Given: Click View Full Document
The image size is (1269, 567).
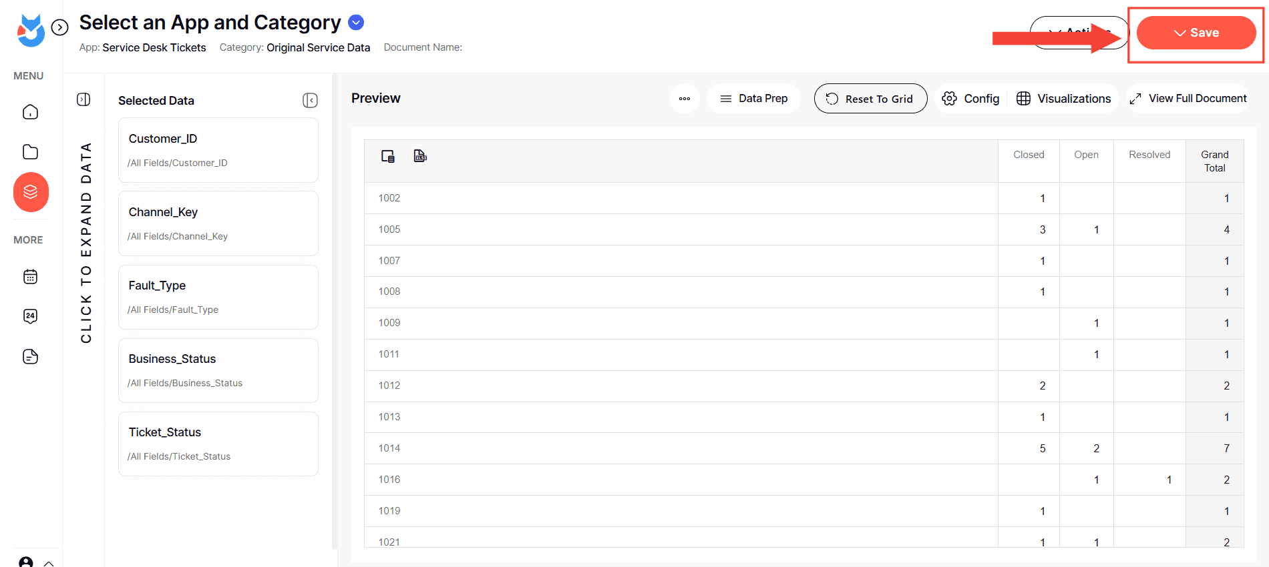Looking at the screenshot, I should coord(1188,99).
